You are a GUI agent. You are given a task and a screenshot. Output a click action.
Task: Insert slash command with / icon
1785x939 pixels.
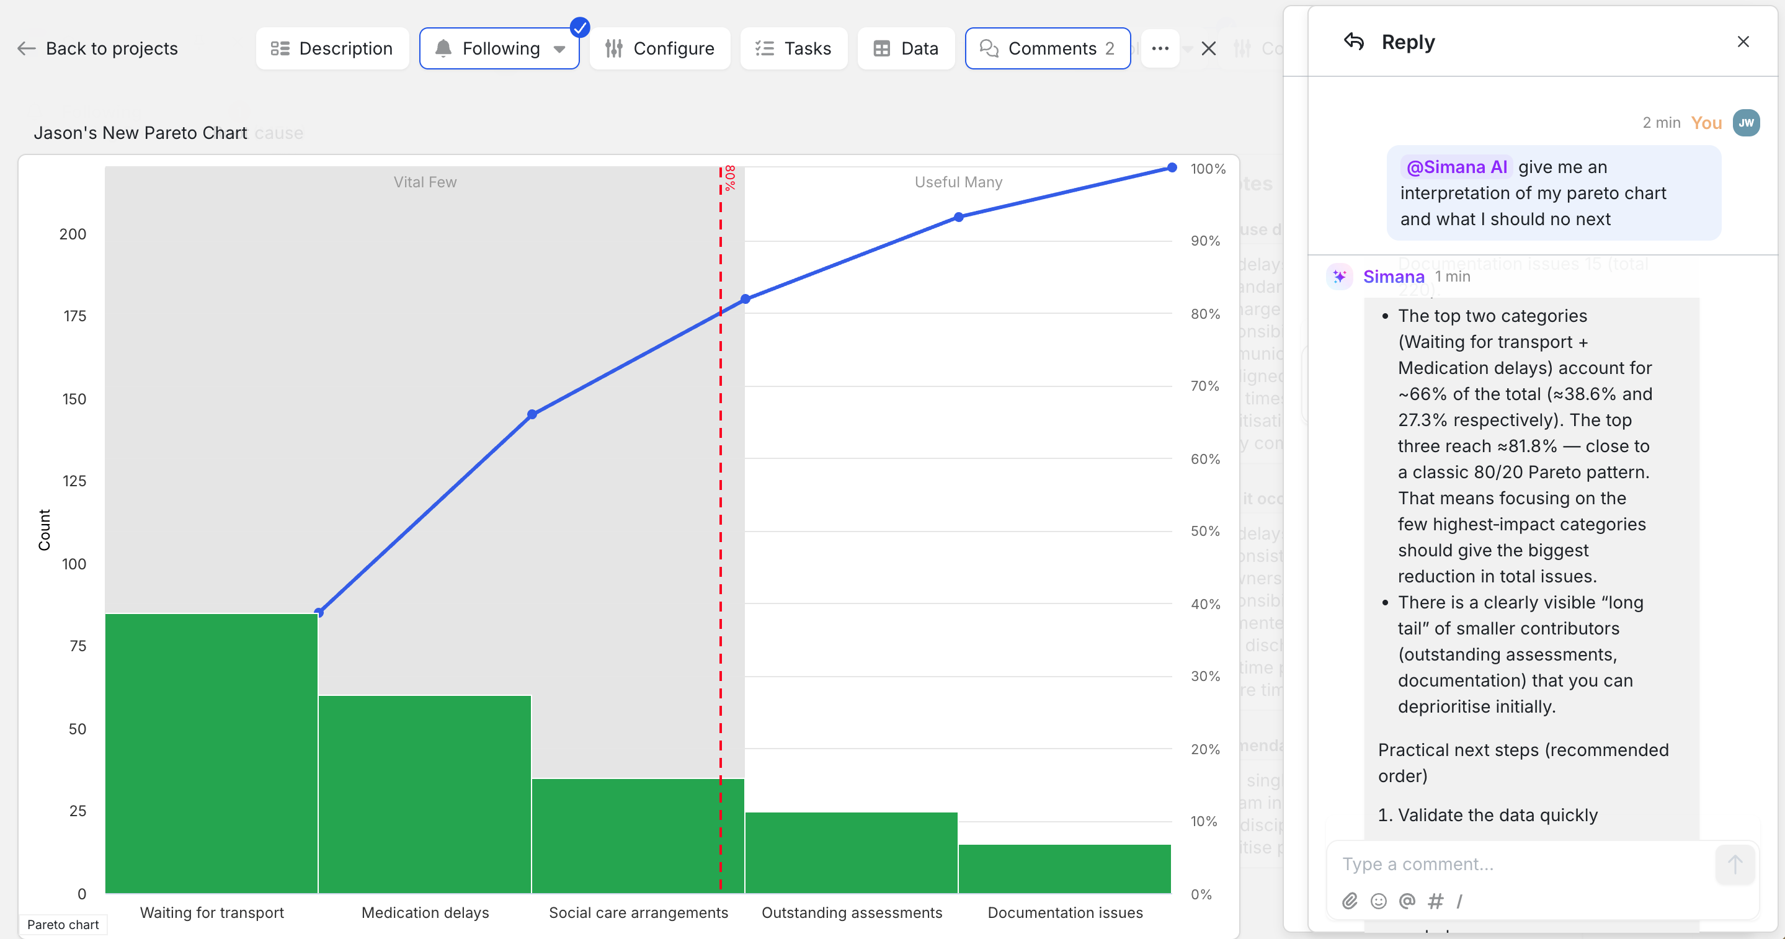(x=1459, y=901)
